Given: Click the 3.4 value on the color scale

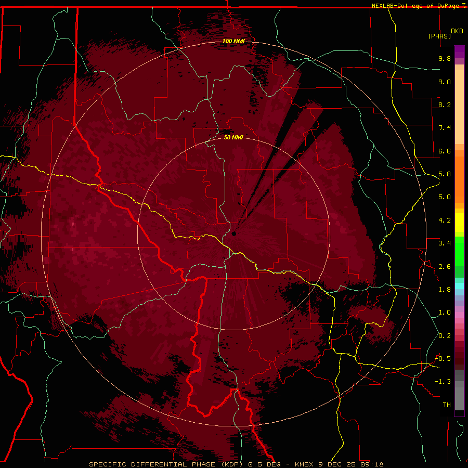Looking at the screenshot, I should pos(445,243).
